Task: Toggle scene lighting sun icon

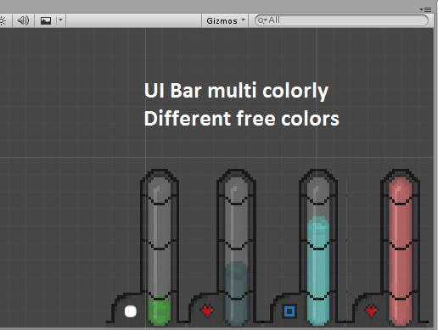Action: coord(3,20)
